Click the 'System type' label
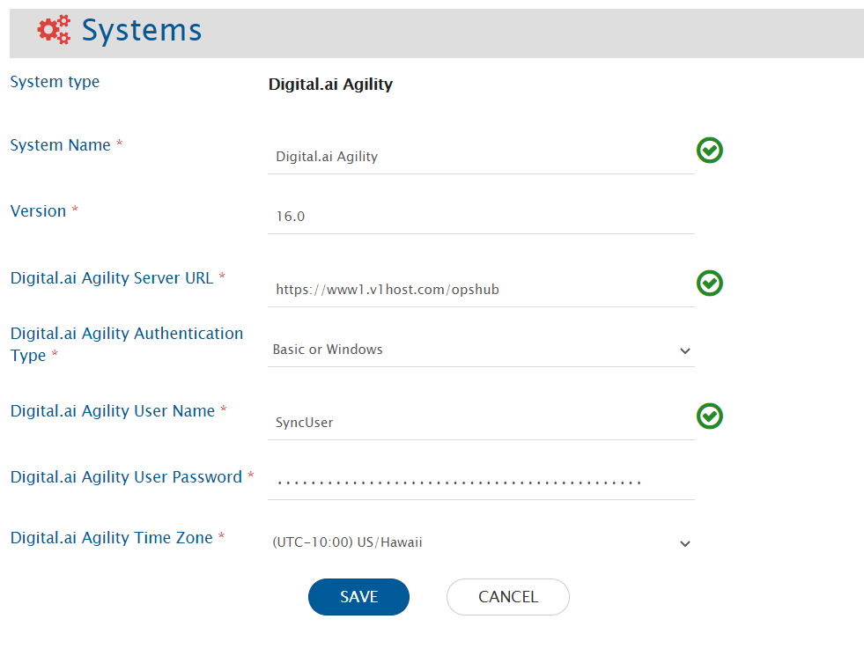The height and width of the screenshot is (656, 864). (x=55, y=82)
